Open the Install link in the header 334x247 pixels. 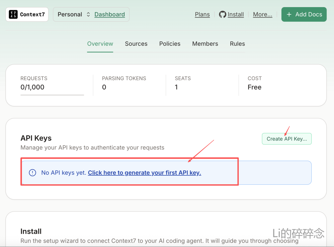pos(236,15)
